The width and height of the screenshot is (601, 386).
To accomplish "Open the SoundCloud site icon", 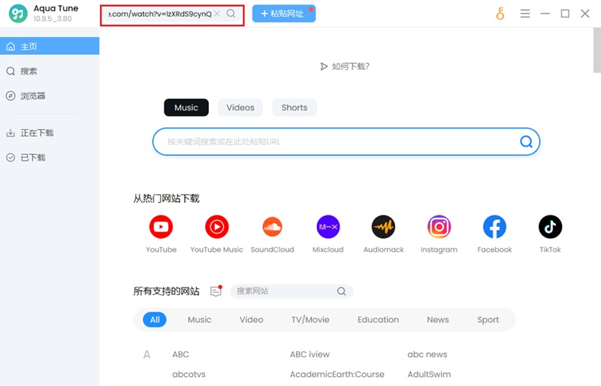I will click(x=272, y=227).
